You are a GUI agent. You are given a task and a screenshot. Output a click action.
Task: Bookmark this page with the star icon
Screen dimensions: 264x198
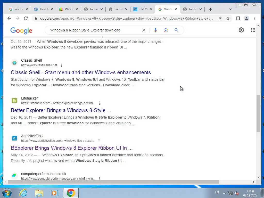coord(228,18)
